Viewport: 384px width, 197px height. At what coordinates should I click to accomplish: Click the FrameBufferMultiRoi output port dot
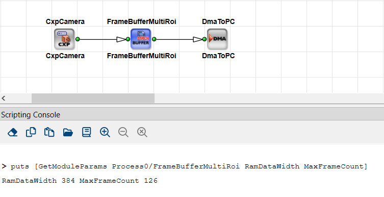[154, 39]
